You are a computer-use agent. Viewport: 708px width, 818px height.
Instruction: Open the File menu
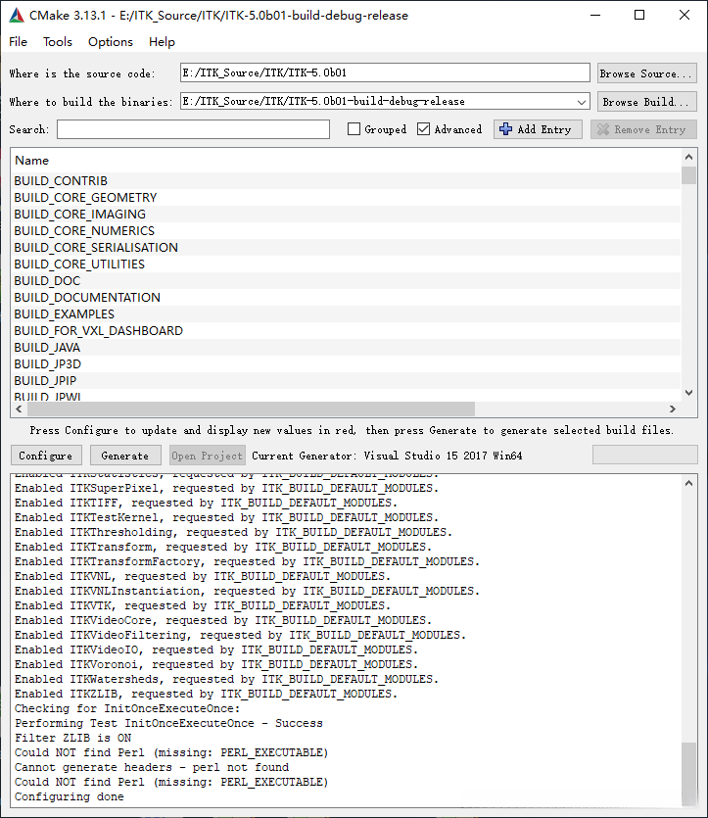point(19,42)
